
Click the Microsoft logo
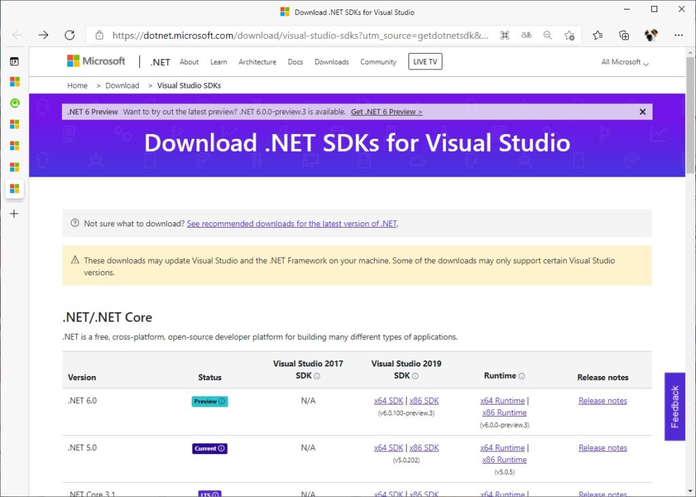(x=96, y=61)
